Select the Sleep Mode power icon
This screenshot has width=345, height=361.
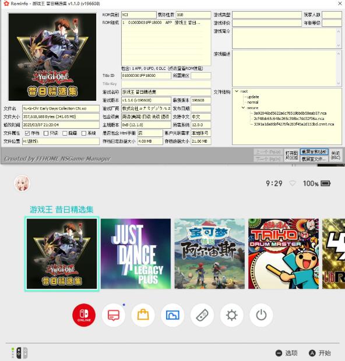point(261,315)
